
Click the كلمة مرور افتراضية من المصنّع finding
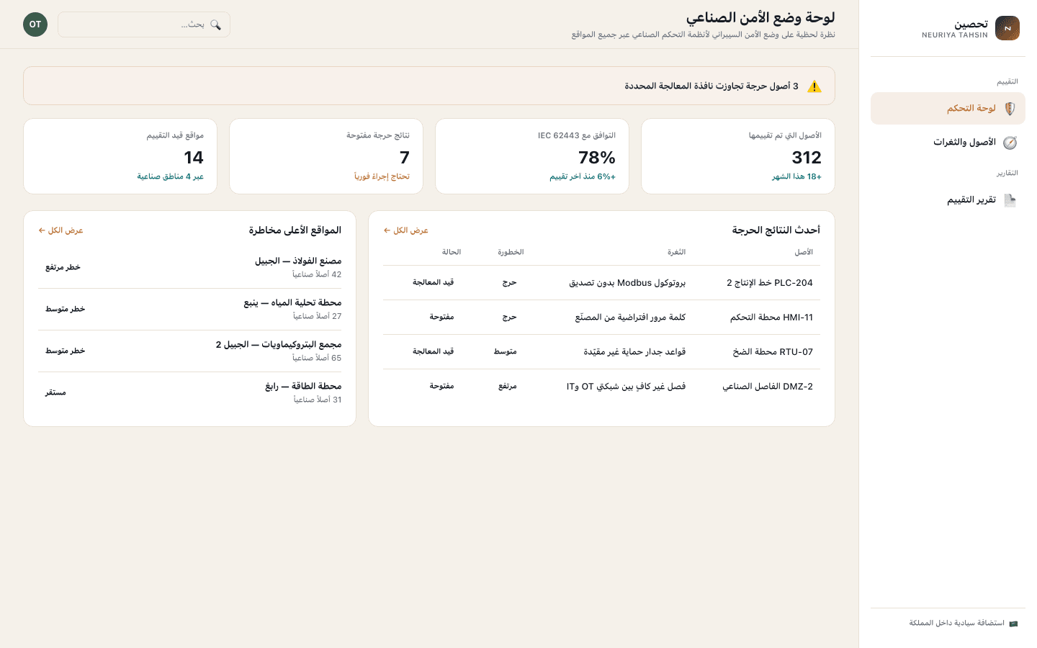630,318
